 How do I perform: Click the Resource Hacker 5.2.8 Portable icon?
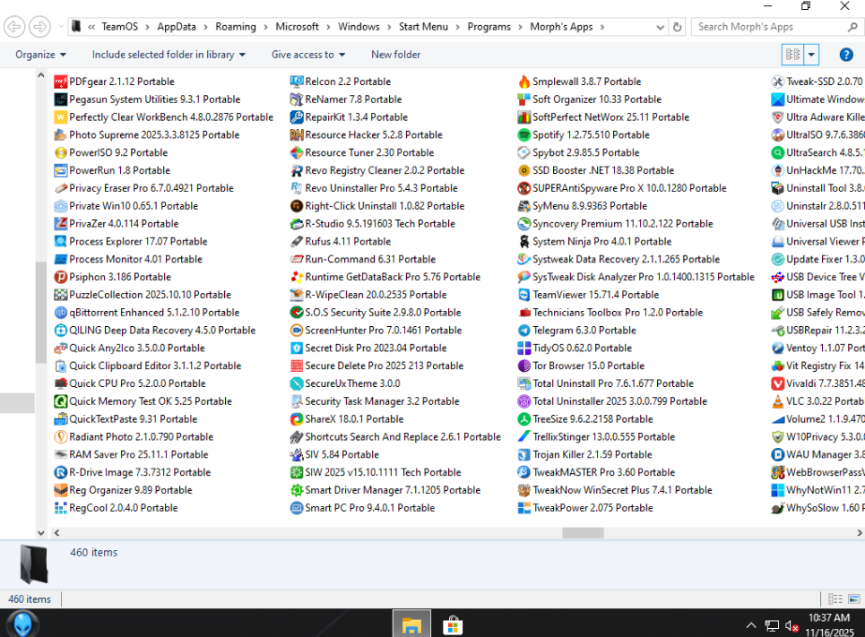point(297,135)
